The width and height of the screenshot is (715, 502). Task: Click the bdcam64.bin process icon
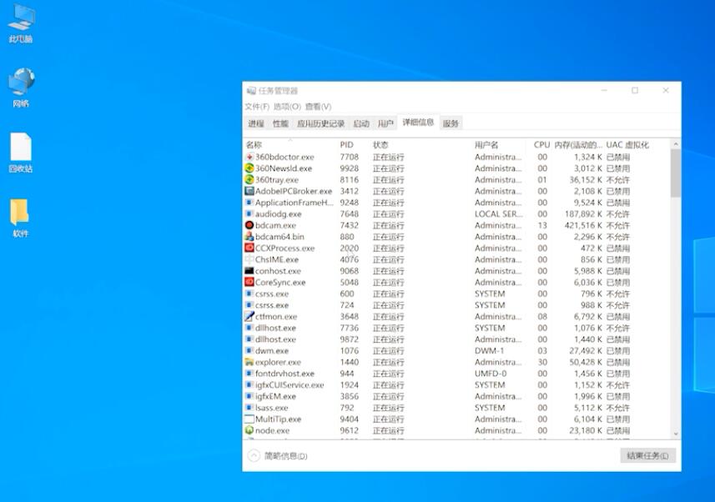(249, 237)
